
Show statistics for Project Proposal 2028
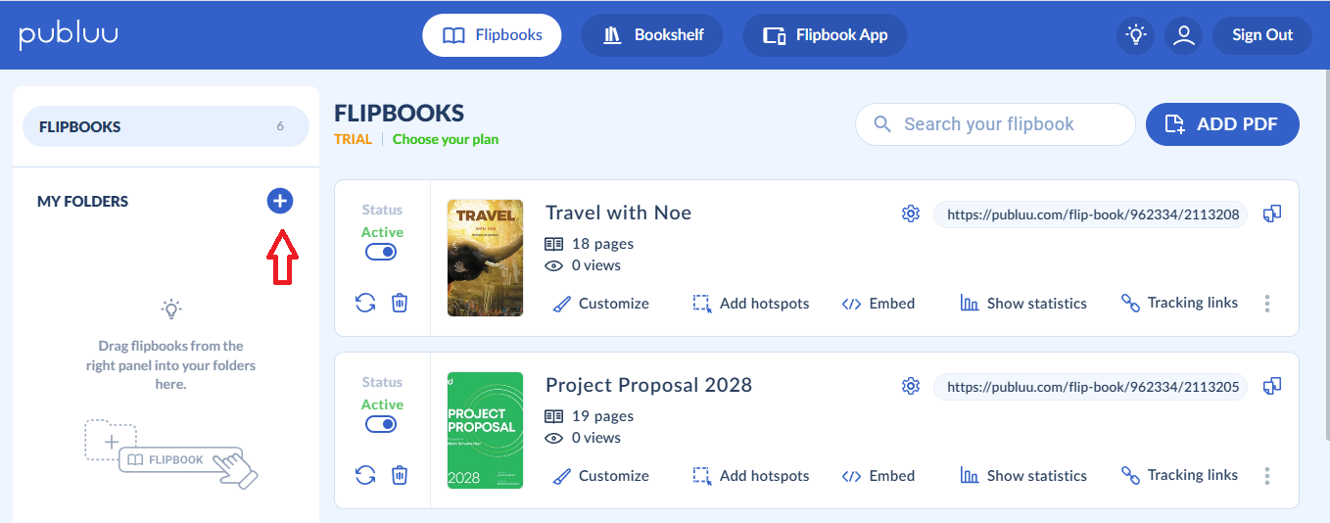[x=1023, y=476]
